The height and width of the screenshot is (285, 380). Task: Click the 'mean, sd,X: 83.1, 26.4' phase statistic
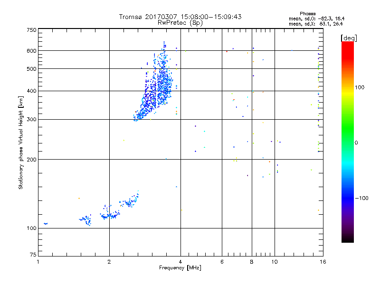(x=316, y=24)
